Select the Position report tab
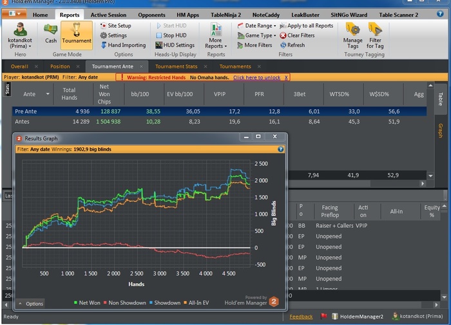The width and height of the screenshot is (451, 325). point(60,66)
